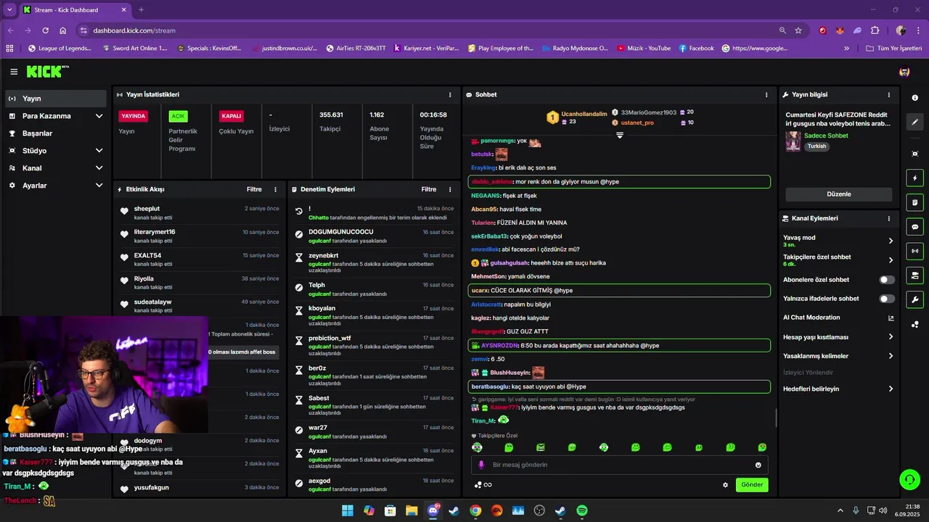Bookmark this page with star icon

pos(798,30)
